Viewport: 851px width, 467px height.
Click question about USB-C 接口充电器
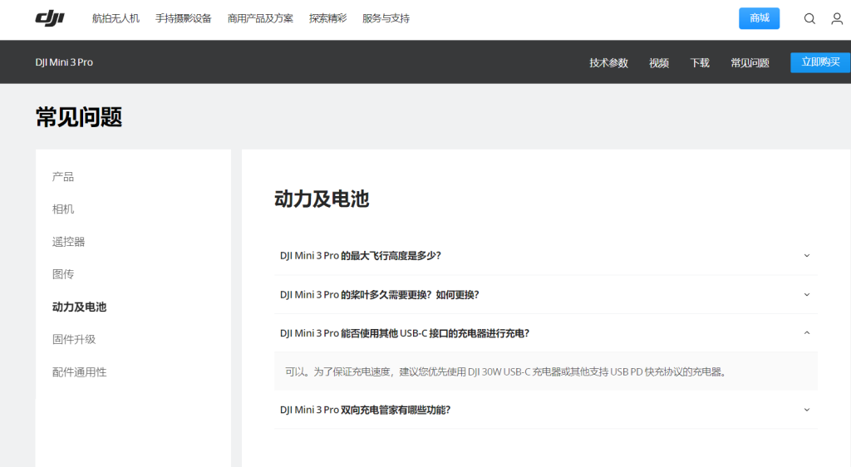tap(405, 333)
